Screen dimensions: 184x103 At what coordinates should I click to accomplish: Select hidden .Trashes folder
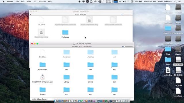point(90,52)
